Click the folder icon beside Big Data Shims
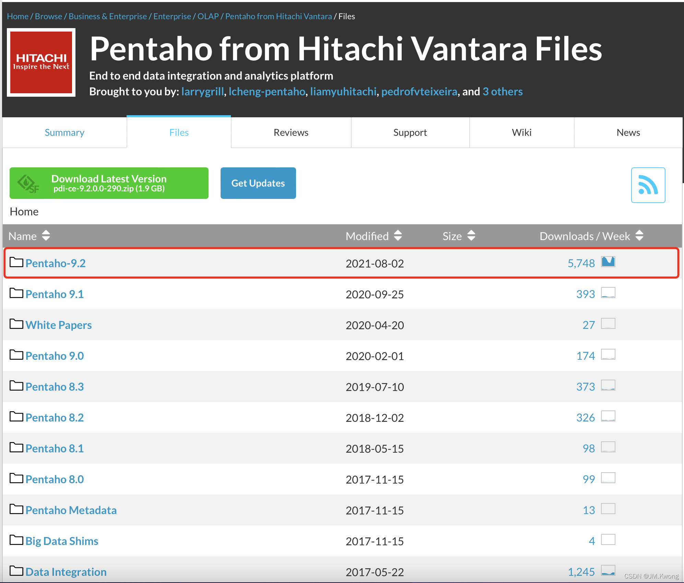This screenshot has height=583, width=684. pos(16,540)
